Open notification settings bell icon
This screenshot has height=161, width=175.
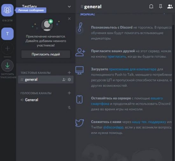[151, 6]
